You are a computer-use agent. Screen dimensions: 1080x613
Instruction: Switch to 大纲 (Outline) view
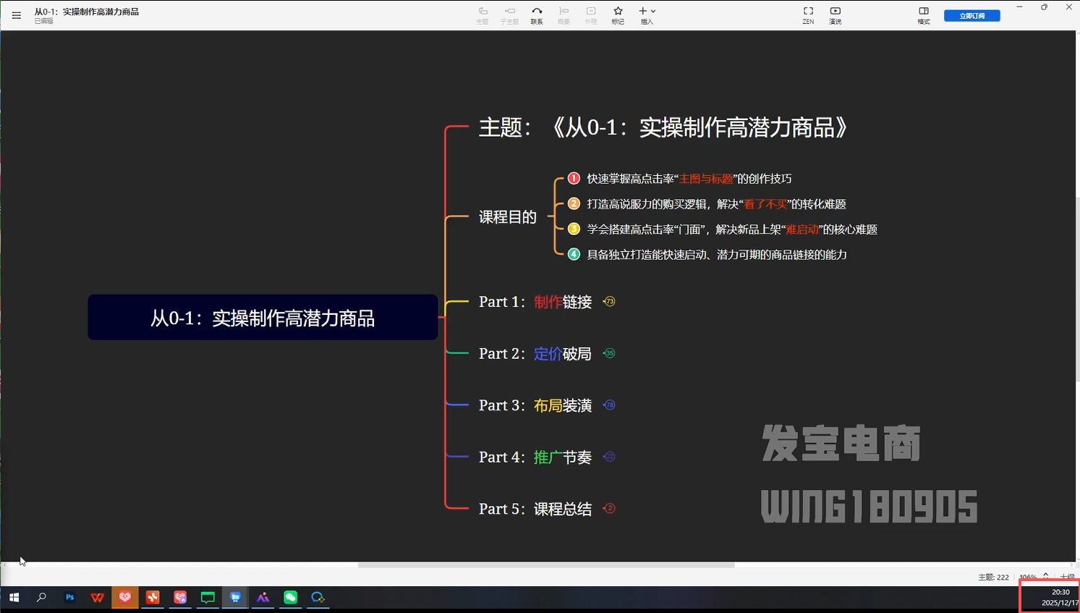(1067, 578)
